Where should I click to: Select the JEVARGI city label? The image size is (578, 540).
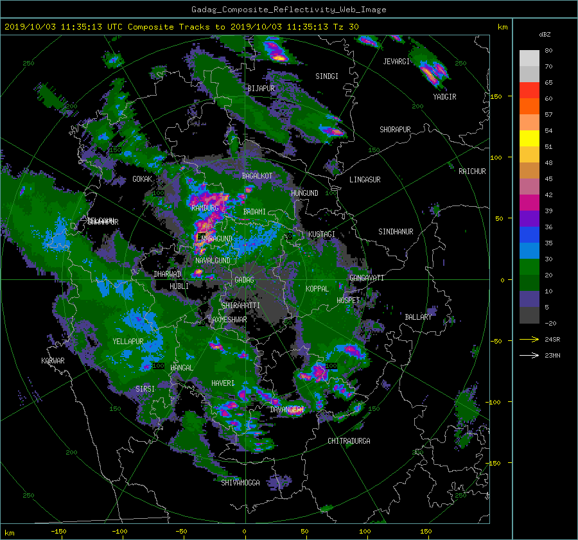click(396, 62)
